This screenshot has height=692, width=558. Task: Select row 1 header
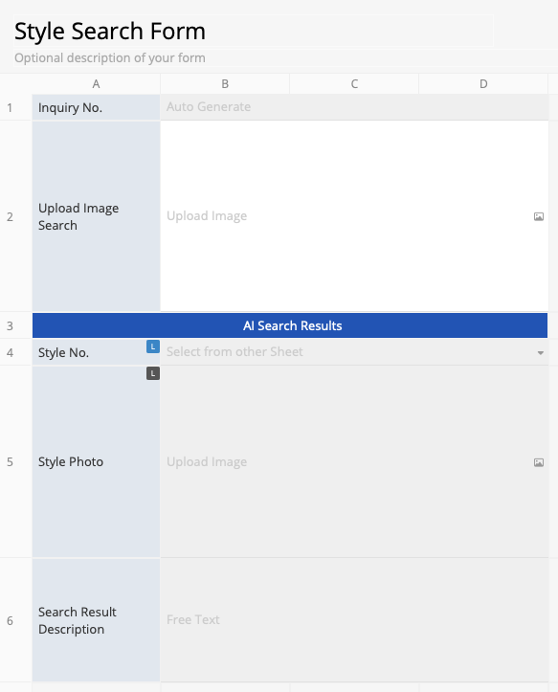[x=10, y=107]
